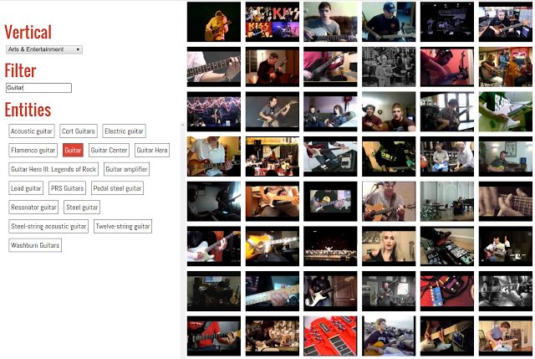535x359 pixels.
Task: Click the Filter text field containing Guitar
Action: 38,88
